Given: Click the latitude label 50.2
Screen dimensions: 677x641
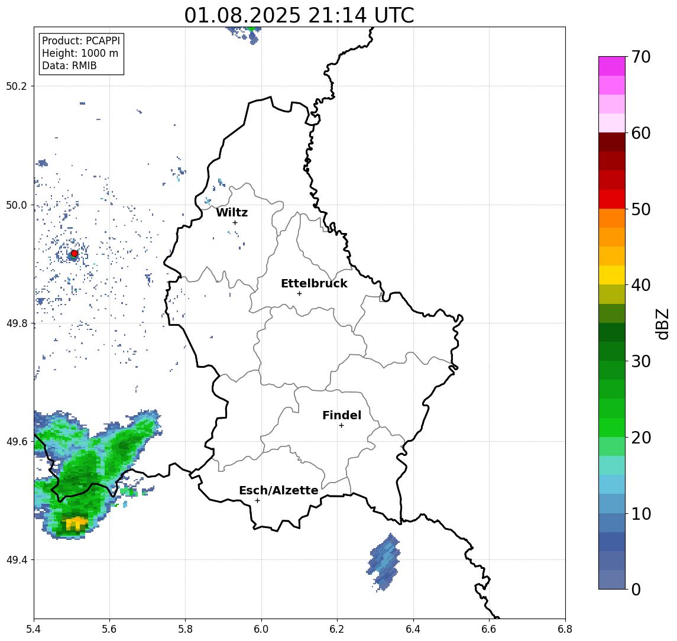Looking at the screenshot, I should (x=17, y=86).
